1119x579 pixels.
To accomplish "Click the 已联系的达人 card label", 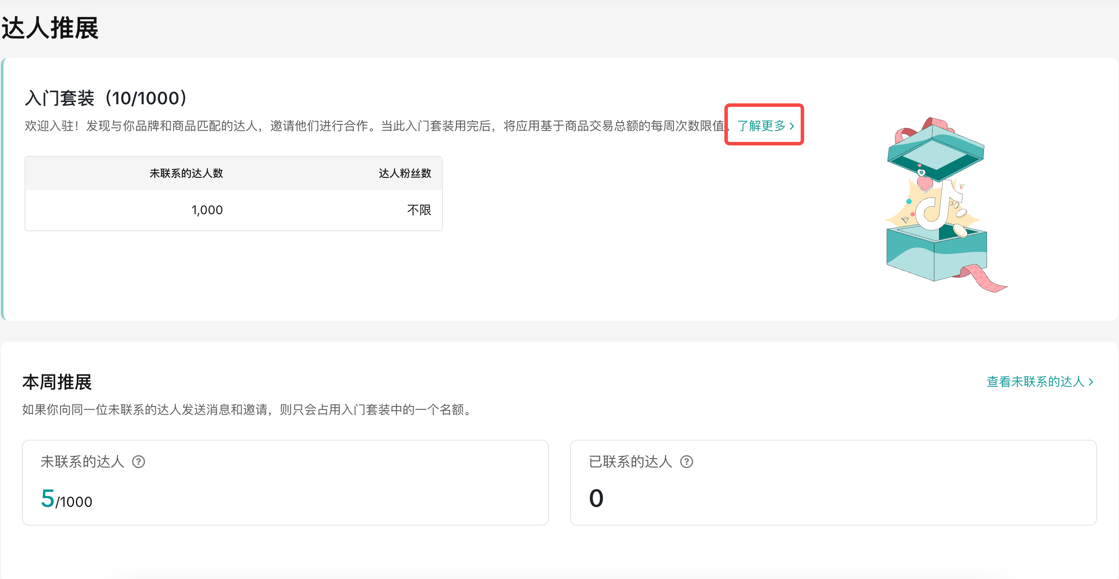I will (631, 462).
